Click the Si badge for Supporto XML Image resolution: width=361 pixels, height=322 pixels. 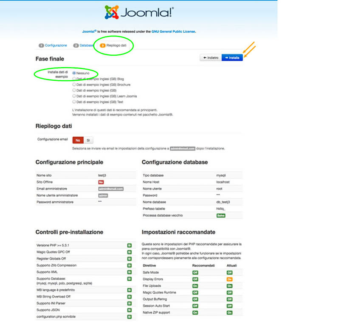130,272
